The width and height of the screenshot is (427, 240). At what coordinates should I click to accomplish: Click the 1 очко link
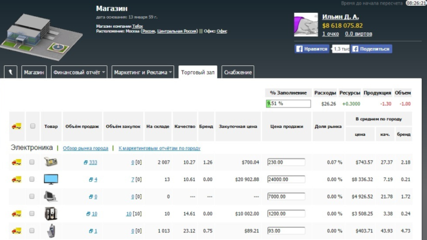pyautogui.click(x=331, y=34)
